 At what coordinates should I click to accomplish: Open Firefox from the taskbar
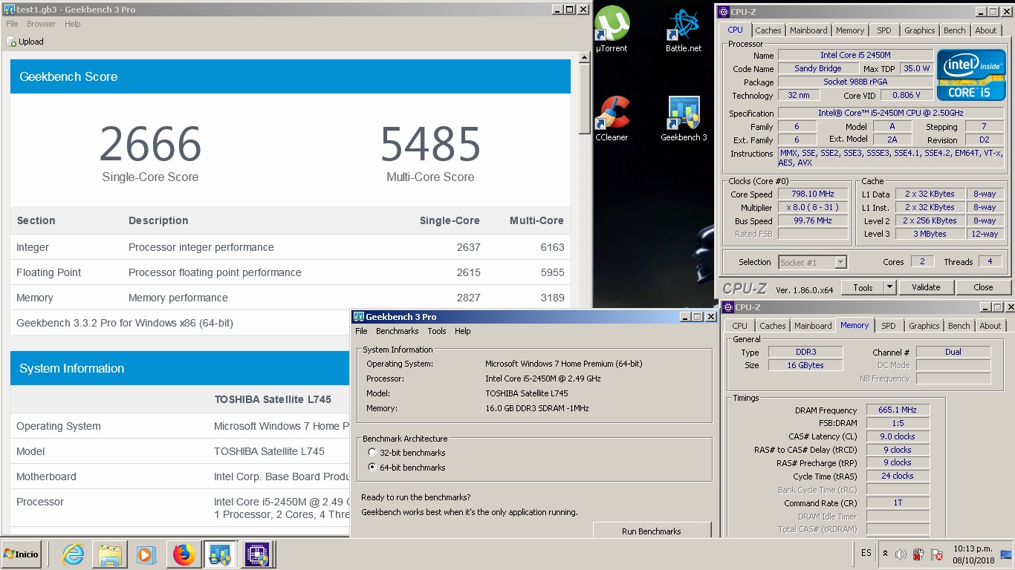pyautogui.click(x=184, y=554)
